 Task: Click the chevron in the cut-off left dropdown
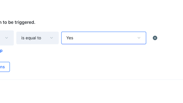(7, 38)
